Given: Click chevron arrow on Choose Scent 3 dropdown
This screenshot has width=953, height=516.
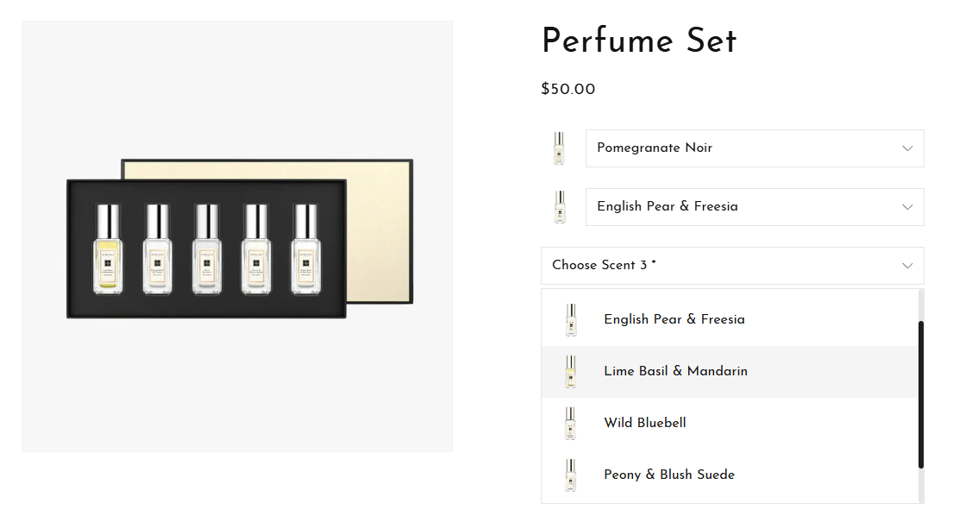Looking at the screenshot, I should (x=907, y=266).
